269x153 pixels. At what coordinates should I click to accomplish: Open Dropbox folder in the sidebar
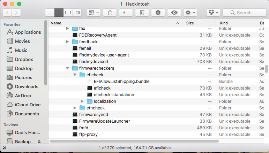tap(20, 60)
